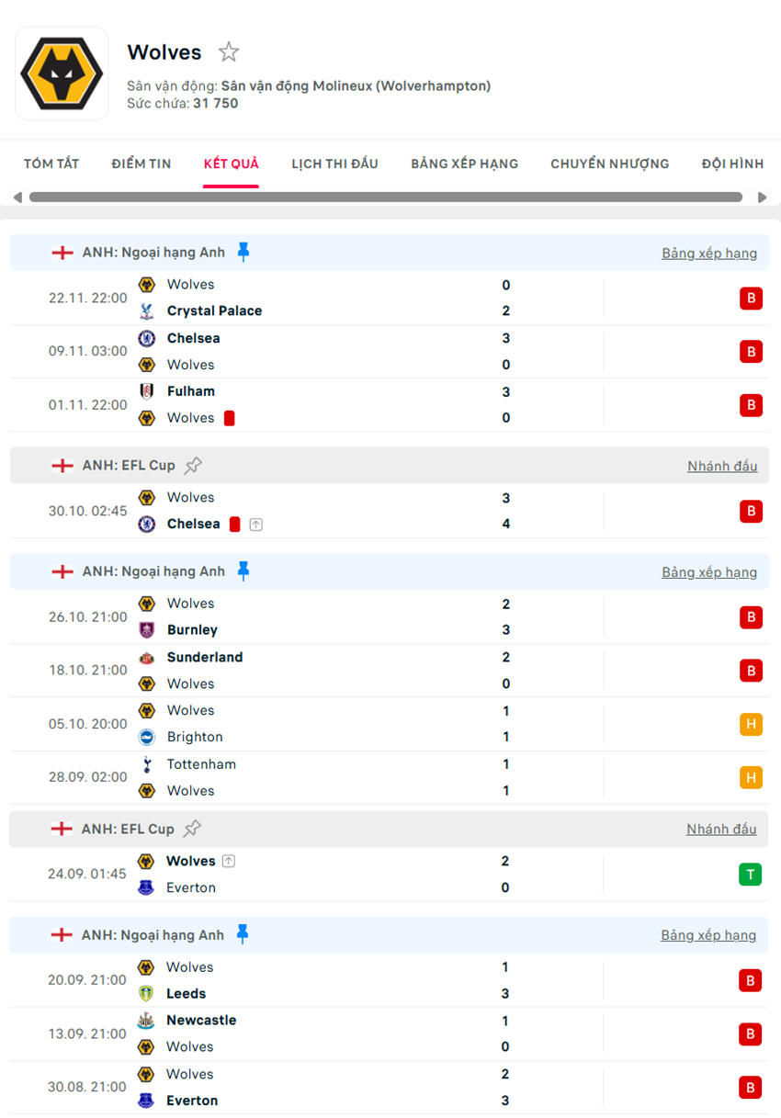Click the red B badge for Wolves vs Crystal Palace
Viewport: 781px width, 1118px height.
751,298
